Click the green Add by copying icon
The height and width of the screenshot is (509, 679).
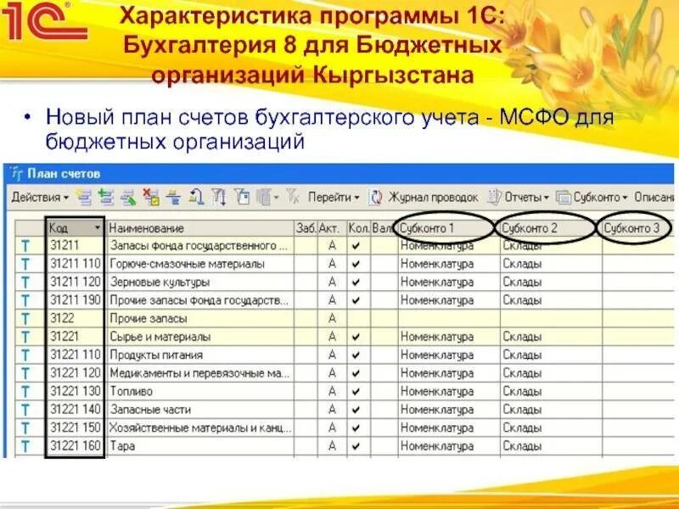coord(105,198)
